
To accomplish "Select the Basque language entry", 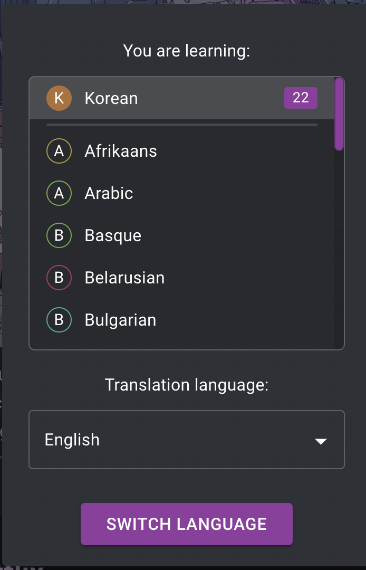I will click(x=182, y=235).
